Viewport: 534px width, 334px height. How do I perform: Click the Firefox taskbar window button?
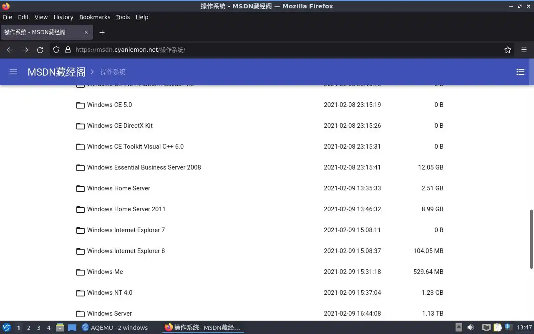[x=203, y=328]
